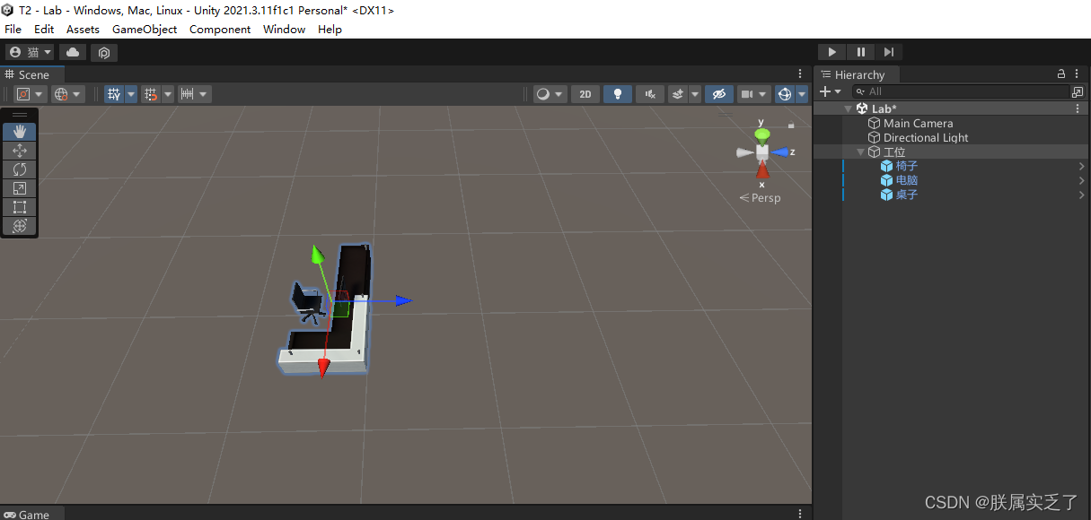
Task: Collapse the 工位 object in Hierarchy
Action: (x=860, y=152)
